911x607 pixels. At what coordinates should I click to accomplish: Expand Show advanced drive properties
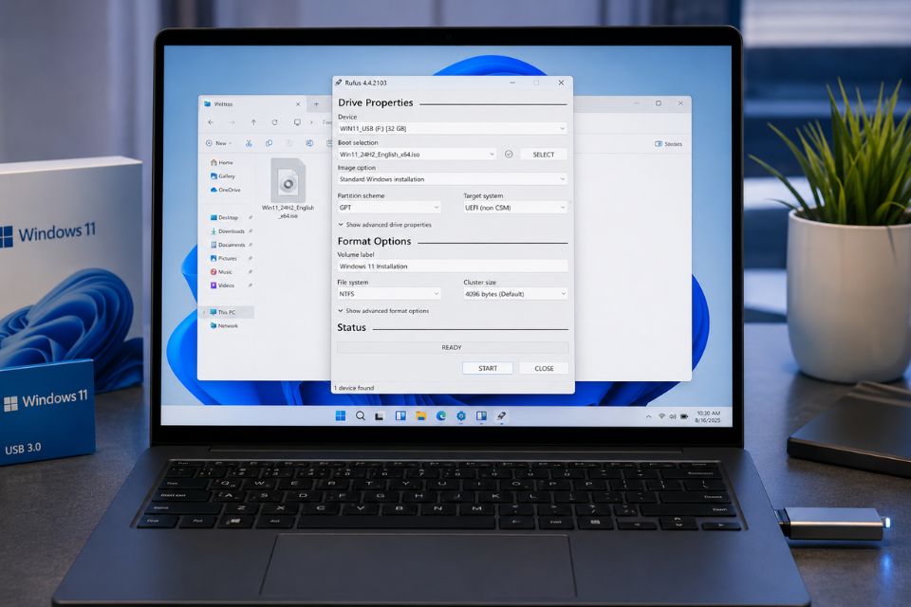point(384,225)
